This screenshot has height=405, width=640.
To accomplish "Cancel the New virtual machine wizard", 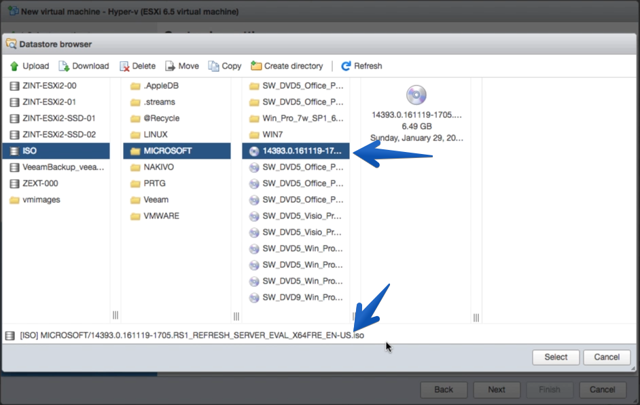I will [x=603, y=389].
